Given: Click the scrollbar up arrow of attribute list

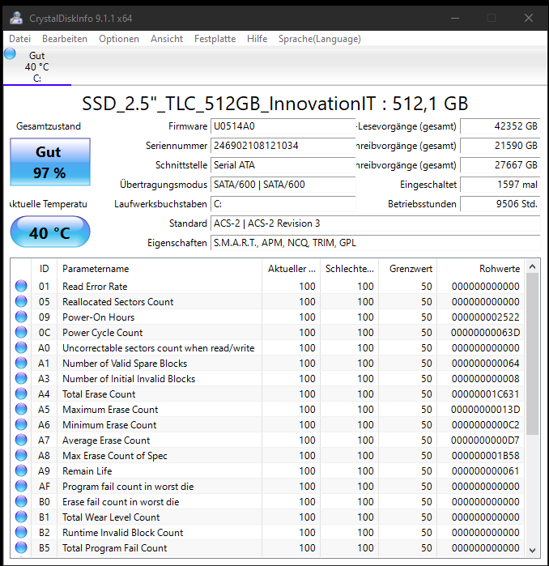Looking at the screenshot, I should tap(532, 266).
